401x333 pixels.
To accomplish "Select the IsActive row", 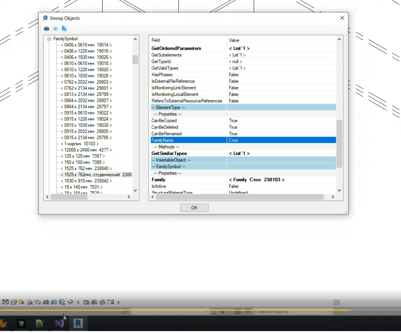I will point(243,186).
